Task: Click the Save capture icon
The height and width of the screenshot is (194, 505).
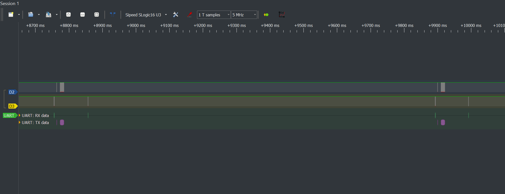Action: tap(48, 15)
